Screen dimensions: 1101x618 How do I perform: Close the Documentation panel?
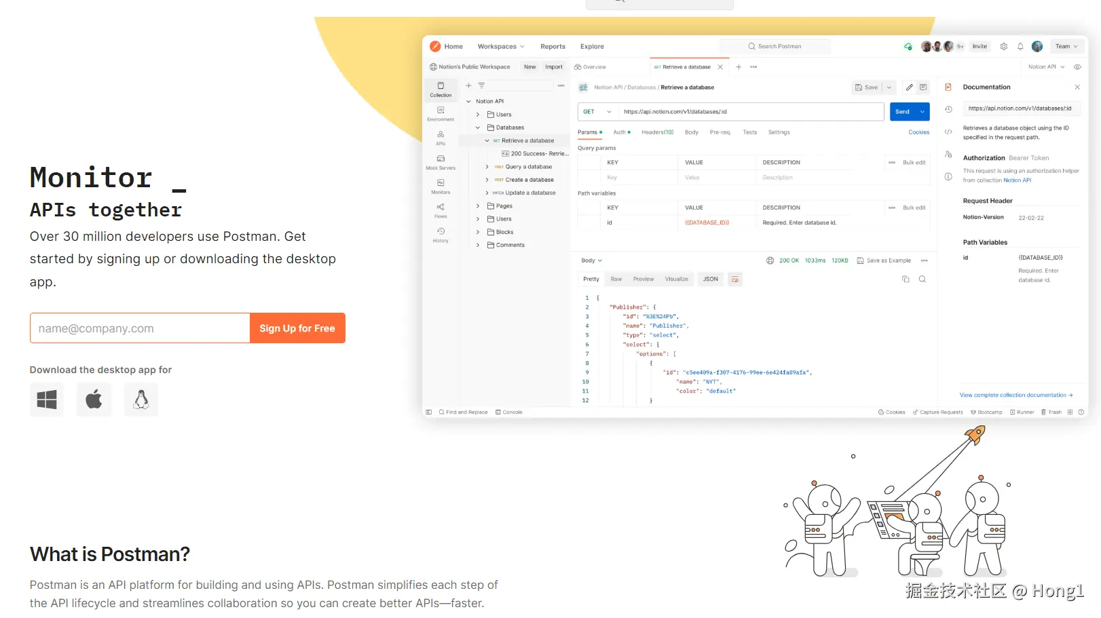(x=1077, y=87)
